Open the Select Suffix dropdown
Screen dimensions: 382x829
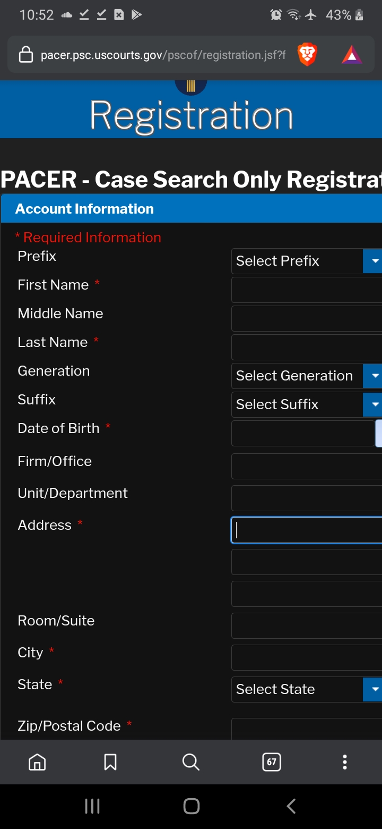pyautogui.click(x=307, y=404)
